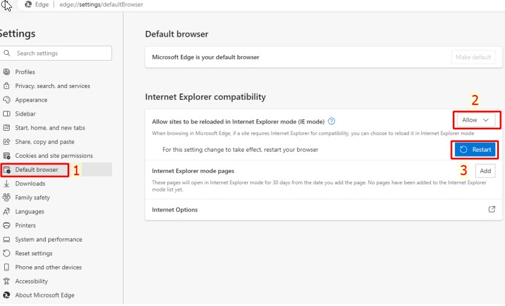Viewport: 505px width, 306px height.
Task: Click the IE mode help question icon
Action: point(331,121)
